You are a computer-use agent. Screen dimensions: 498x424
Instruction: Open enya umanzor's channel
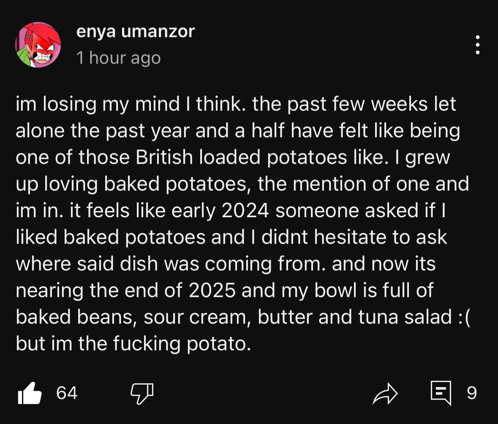point(135,31)
